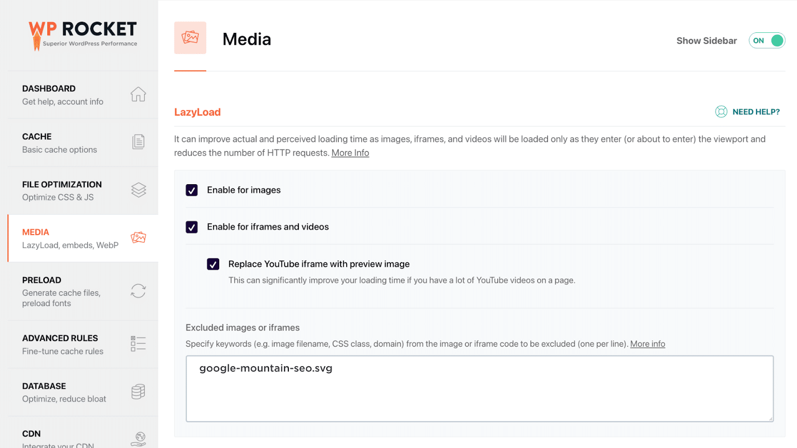Click the File Optimization layers icon
This screenshot has width=797, height=448.
click(138, 190)
